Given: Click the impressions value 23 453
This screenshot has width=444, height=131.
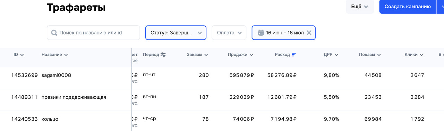Looking at the screenshot, I should point(373,97).
